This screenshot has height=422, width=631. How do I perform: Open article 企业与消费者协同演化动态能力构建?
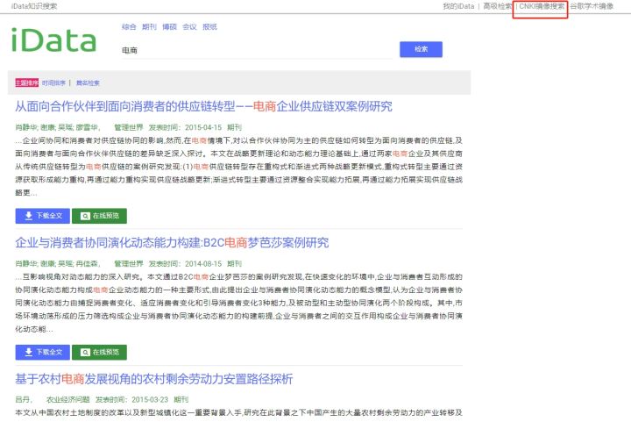coord(172,242)
